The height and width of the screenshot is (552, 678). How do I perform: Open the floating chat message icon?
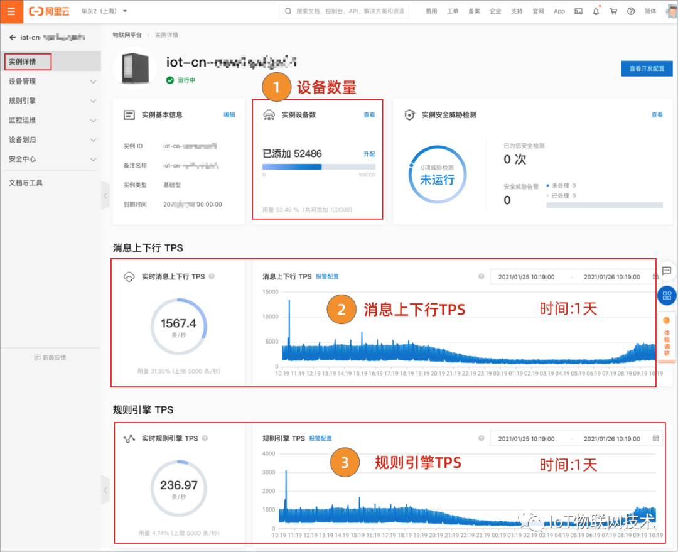pos(667,271)
